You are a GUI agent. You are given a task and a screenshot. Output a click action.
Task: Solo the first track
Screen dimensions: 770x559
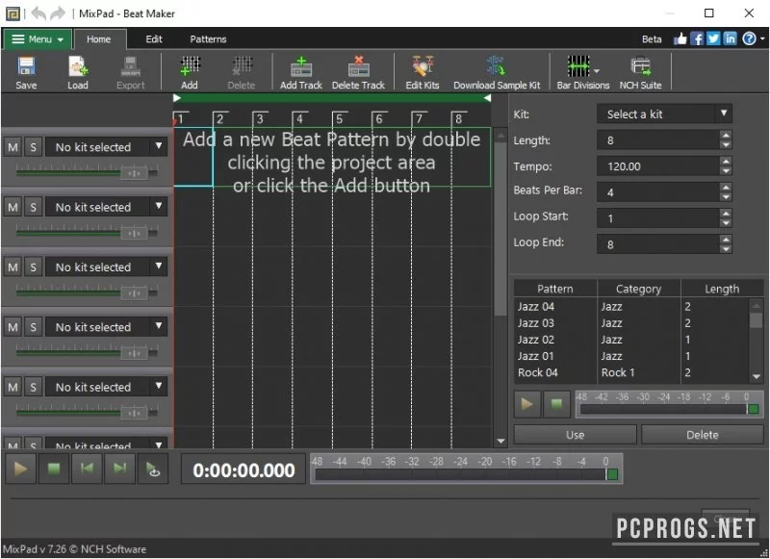coord(33,147)
